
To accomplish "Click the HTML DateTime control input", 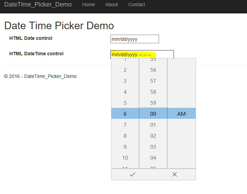I will click(x=142, y=54).
